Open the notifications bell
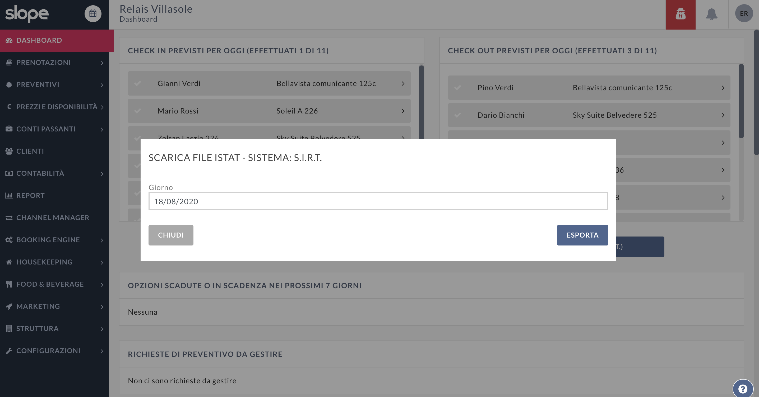This screenshot has height=397, width=759. [x=711, y=14]
